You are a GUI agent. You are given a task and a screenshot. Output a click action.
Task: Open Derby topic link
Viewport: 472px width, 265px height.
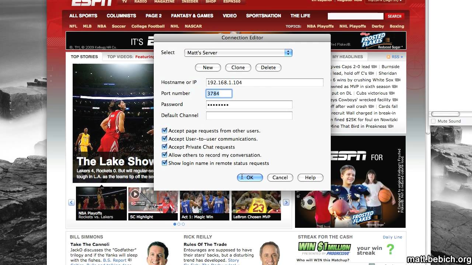[x=378, y=26]
